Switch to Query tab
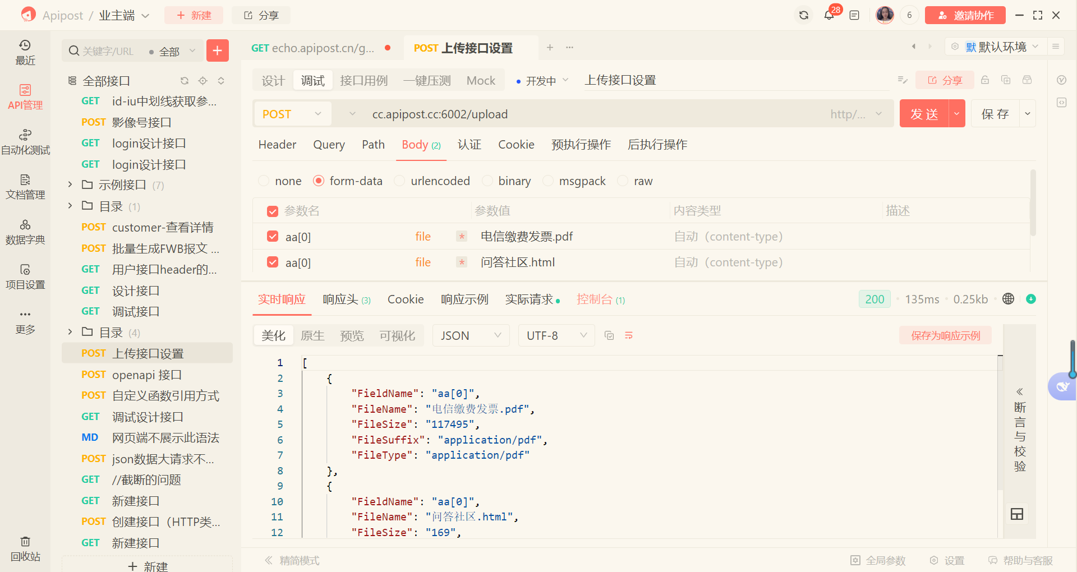The image size is (1077, 572). pos(329,145)
